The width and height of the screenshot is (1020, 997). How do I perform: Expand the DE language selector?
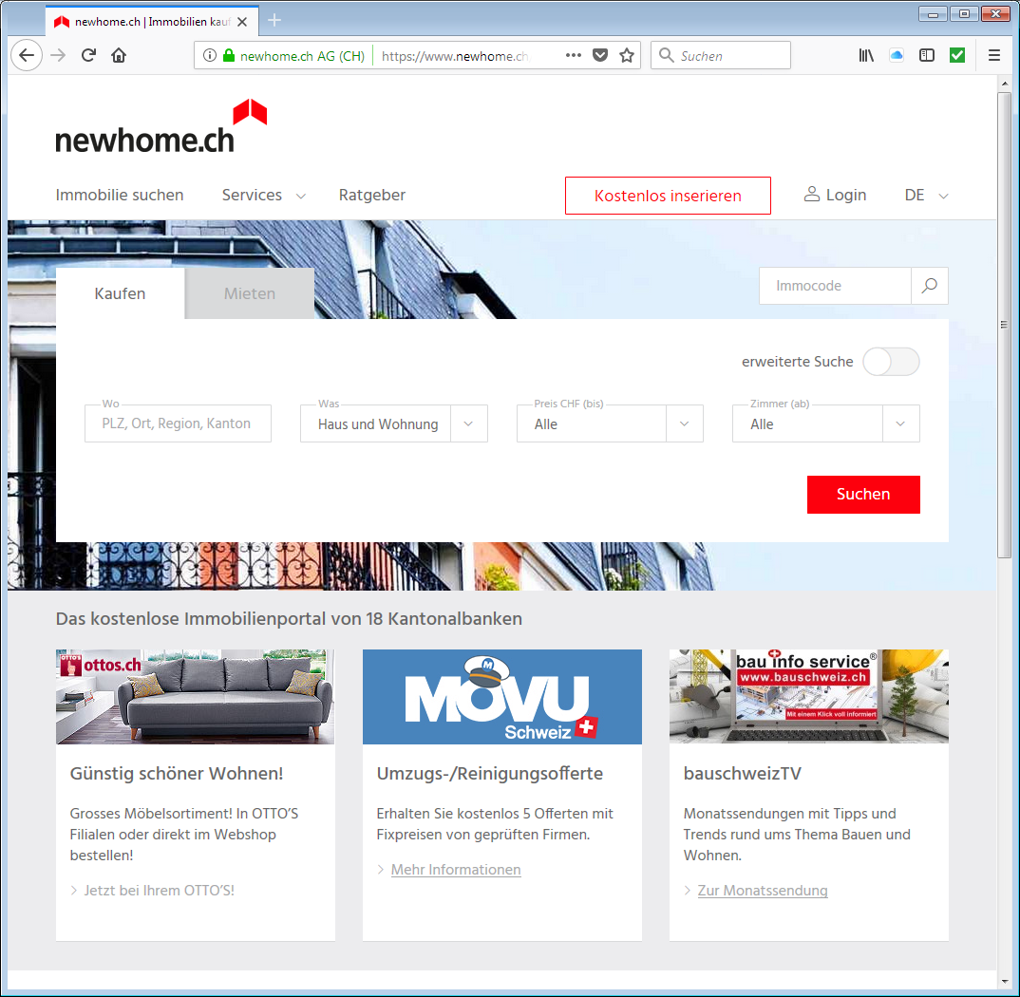pos(926,196)
